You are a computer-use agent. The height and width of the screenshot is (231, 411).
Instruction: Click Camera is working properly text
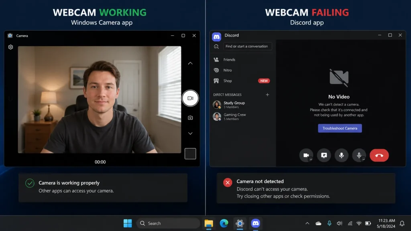(69, 183)
